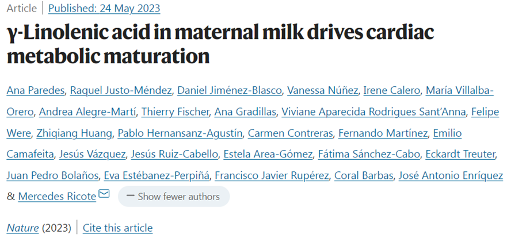Select author Raquel Justo-Méndez
This screenshot has height=238, width=507.
point(121,91)
